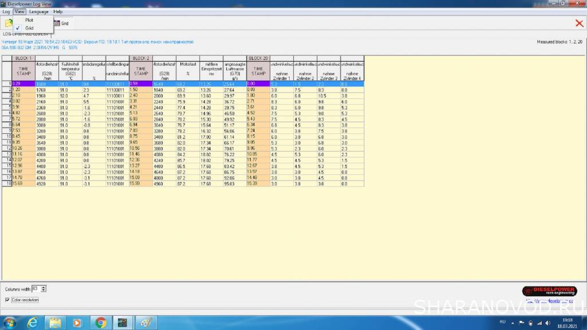Click the Grid toolbar button
This screenshot has width=587, height=330.
point(61,23)
